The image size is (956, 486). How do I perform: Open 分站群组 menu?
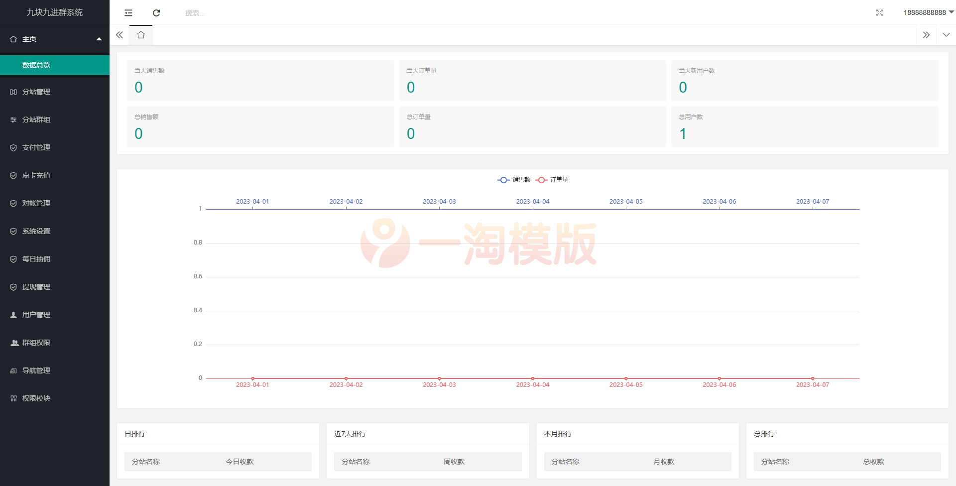pos(55,120)
